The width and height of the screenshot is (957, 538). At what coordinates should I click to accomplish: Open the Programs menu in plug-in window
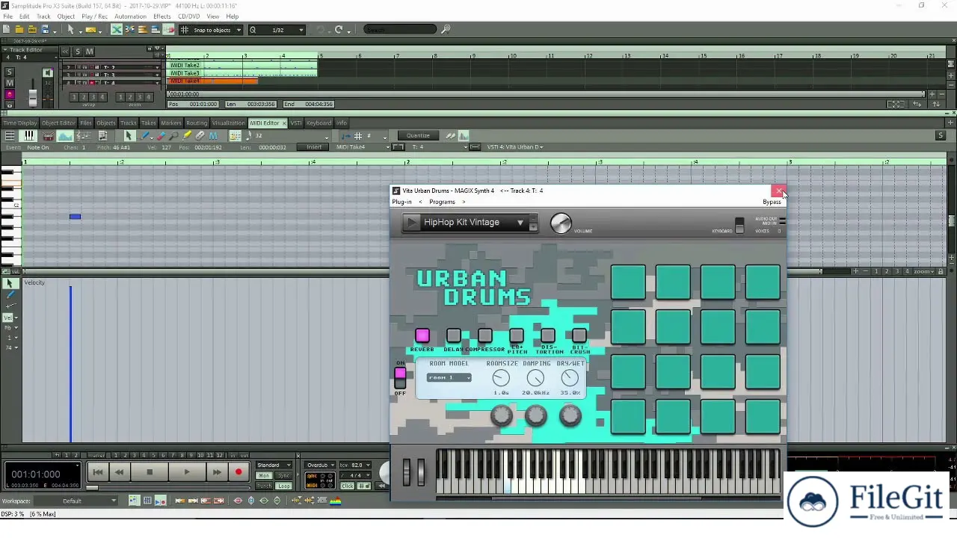point(442,202)
